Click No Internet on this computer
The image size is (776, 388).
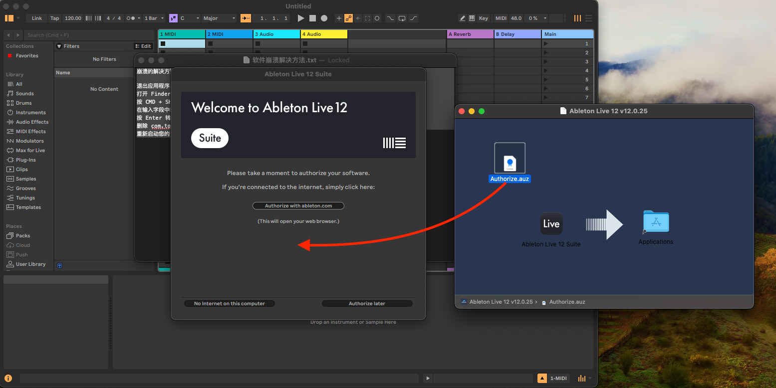[230, 303]
